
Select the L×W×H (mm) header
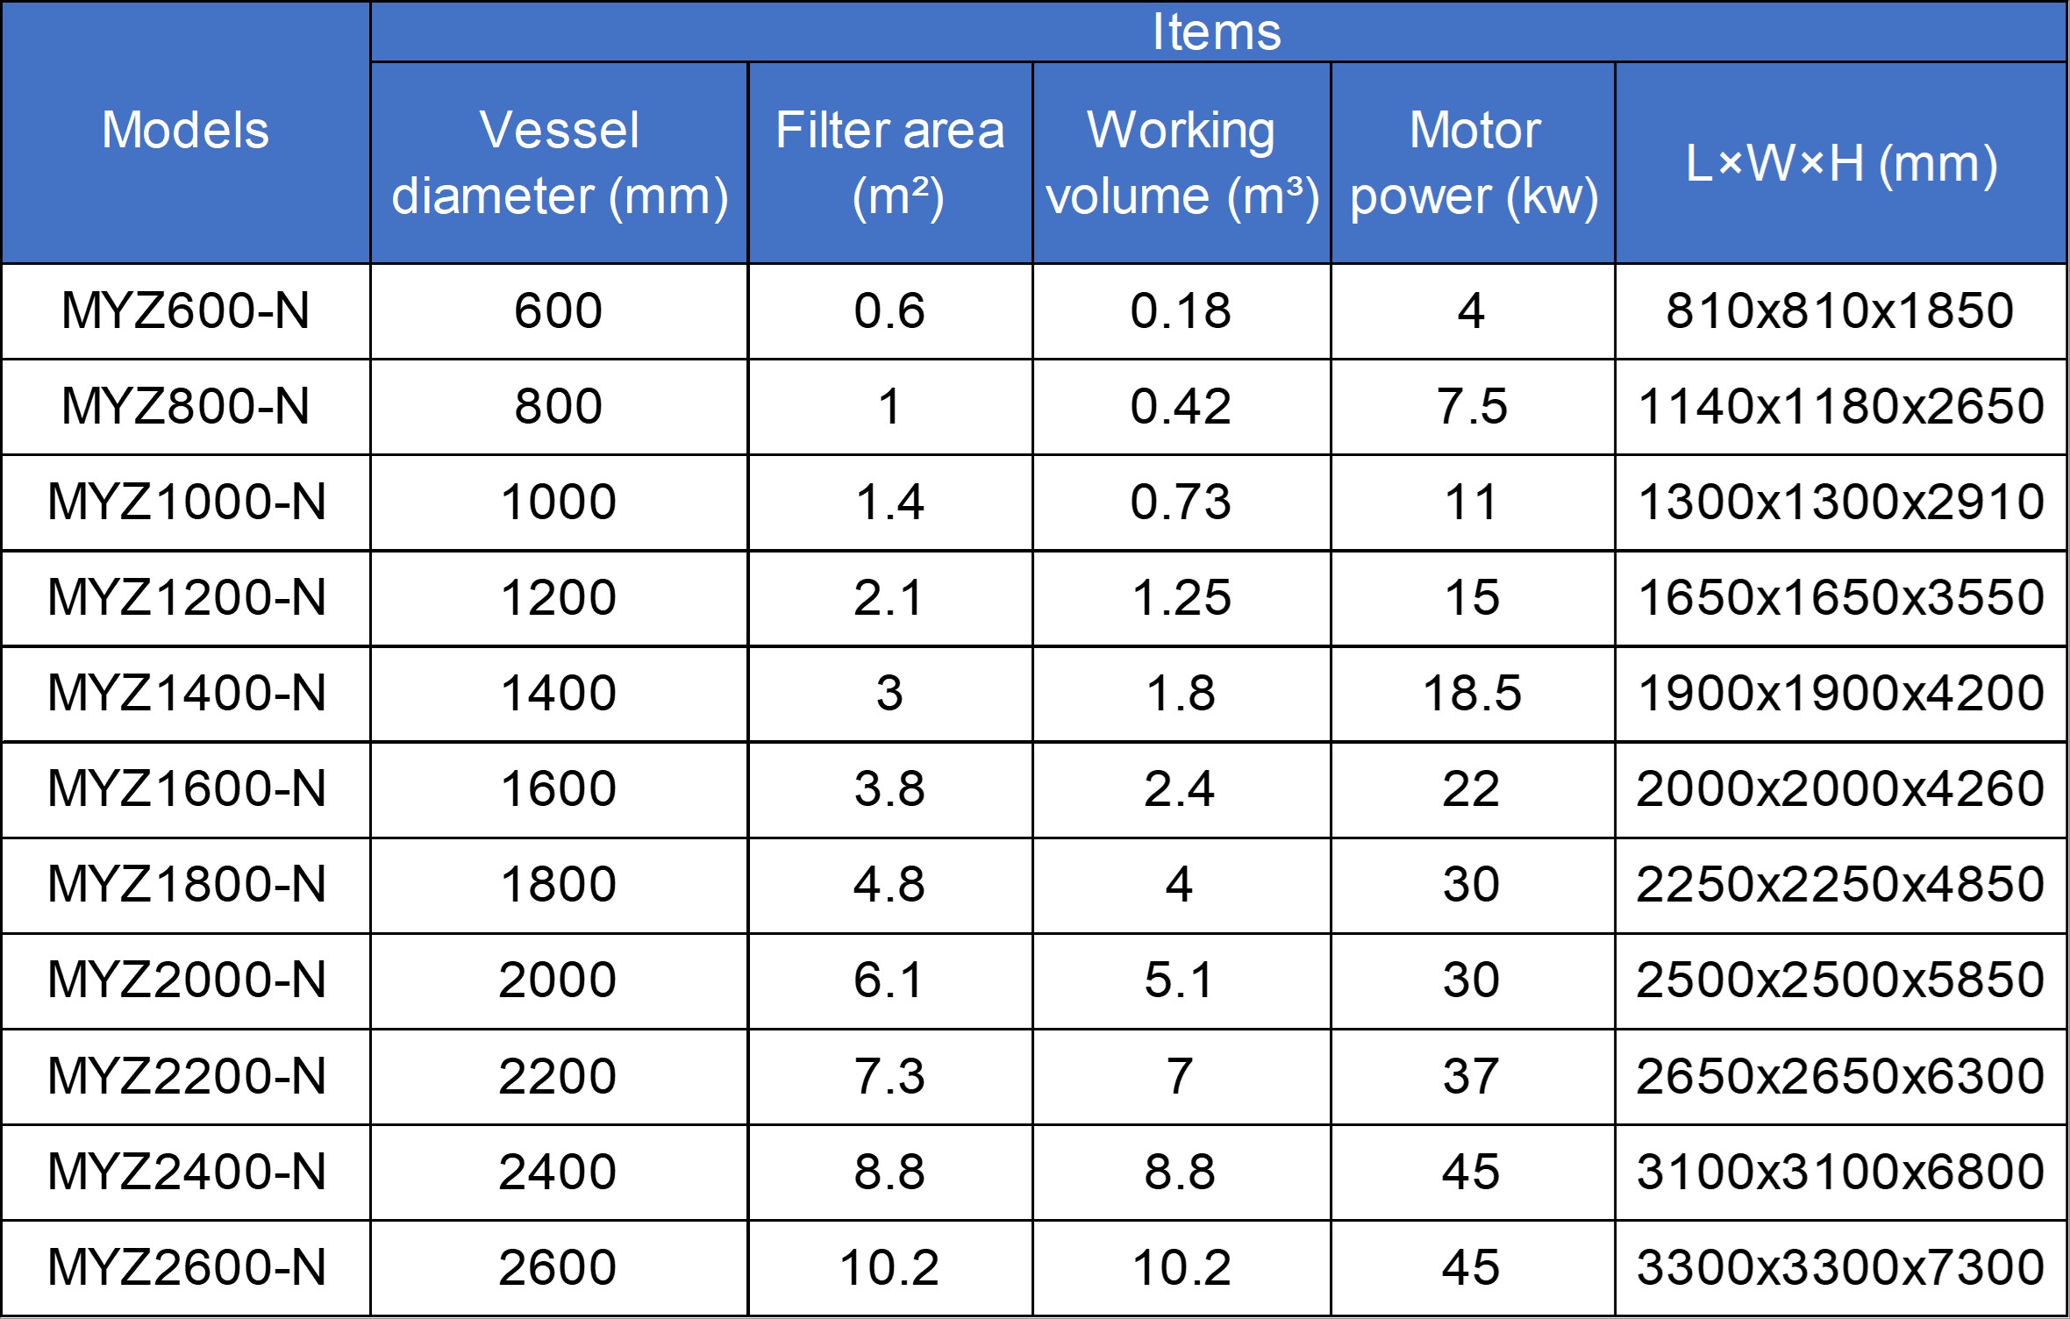(1841, 163)
